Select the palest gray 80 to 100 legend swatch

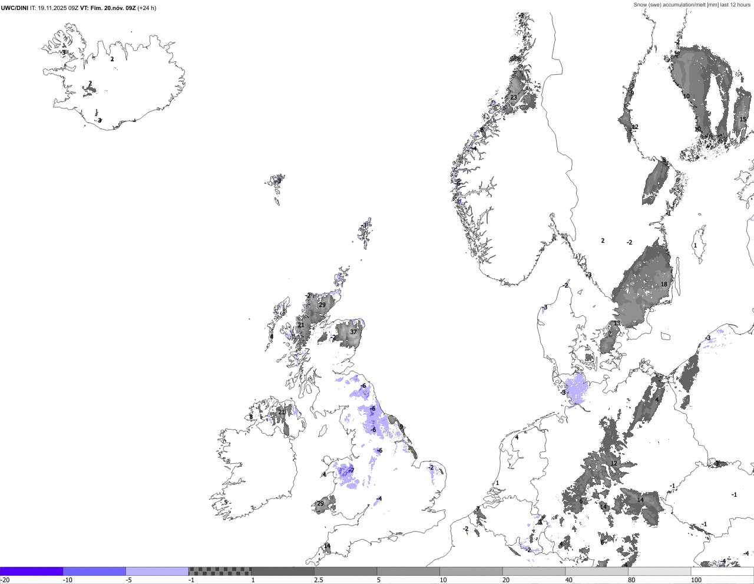click(x=660, y=571)
